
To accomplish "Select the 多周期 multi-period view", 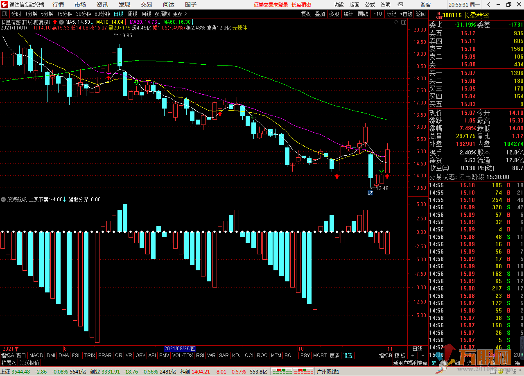I will 162,14.
